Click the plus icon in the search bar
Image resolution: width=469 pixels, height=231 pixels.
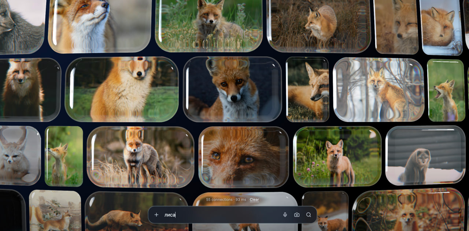click(156, 215)
